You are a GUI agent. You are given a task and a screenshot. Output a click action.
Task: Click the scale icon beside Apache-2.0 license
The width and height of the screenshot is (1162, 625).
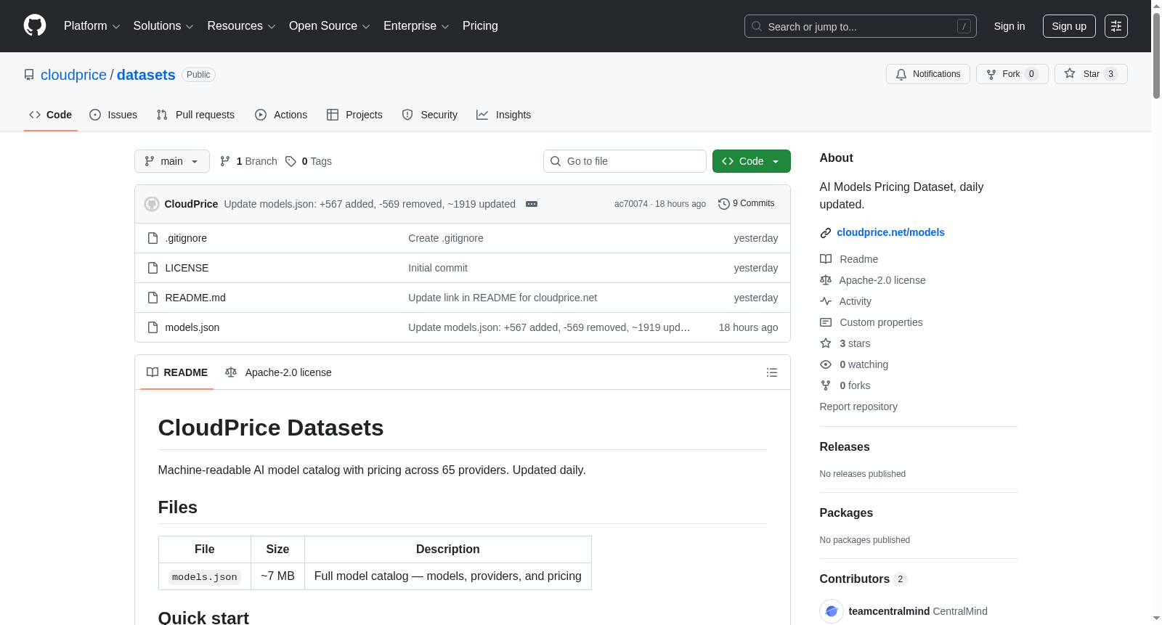826,280
